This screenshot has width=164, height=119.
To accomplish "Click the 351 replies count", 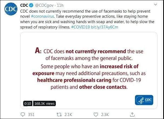I will 31,114.
